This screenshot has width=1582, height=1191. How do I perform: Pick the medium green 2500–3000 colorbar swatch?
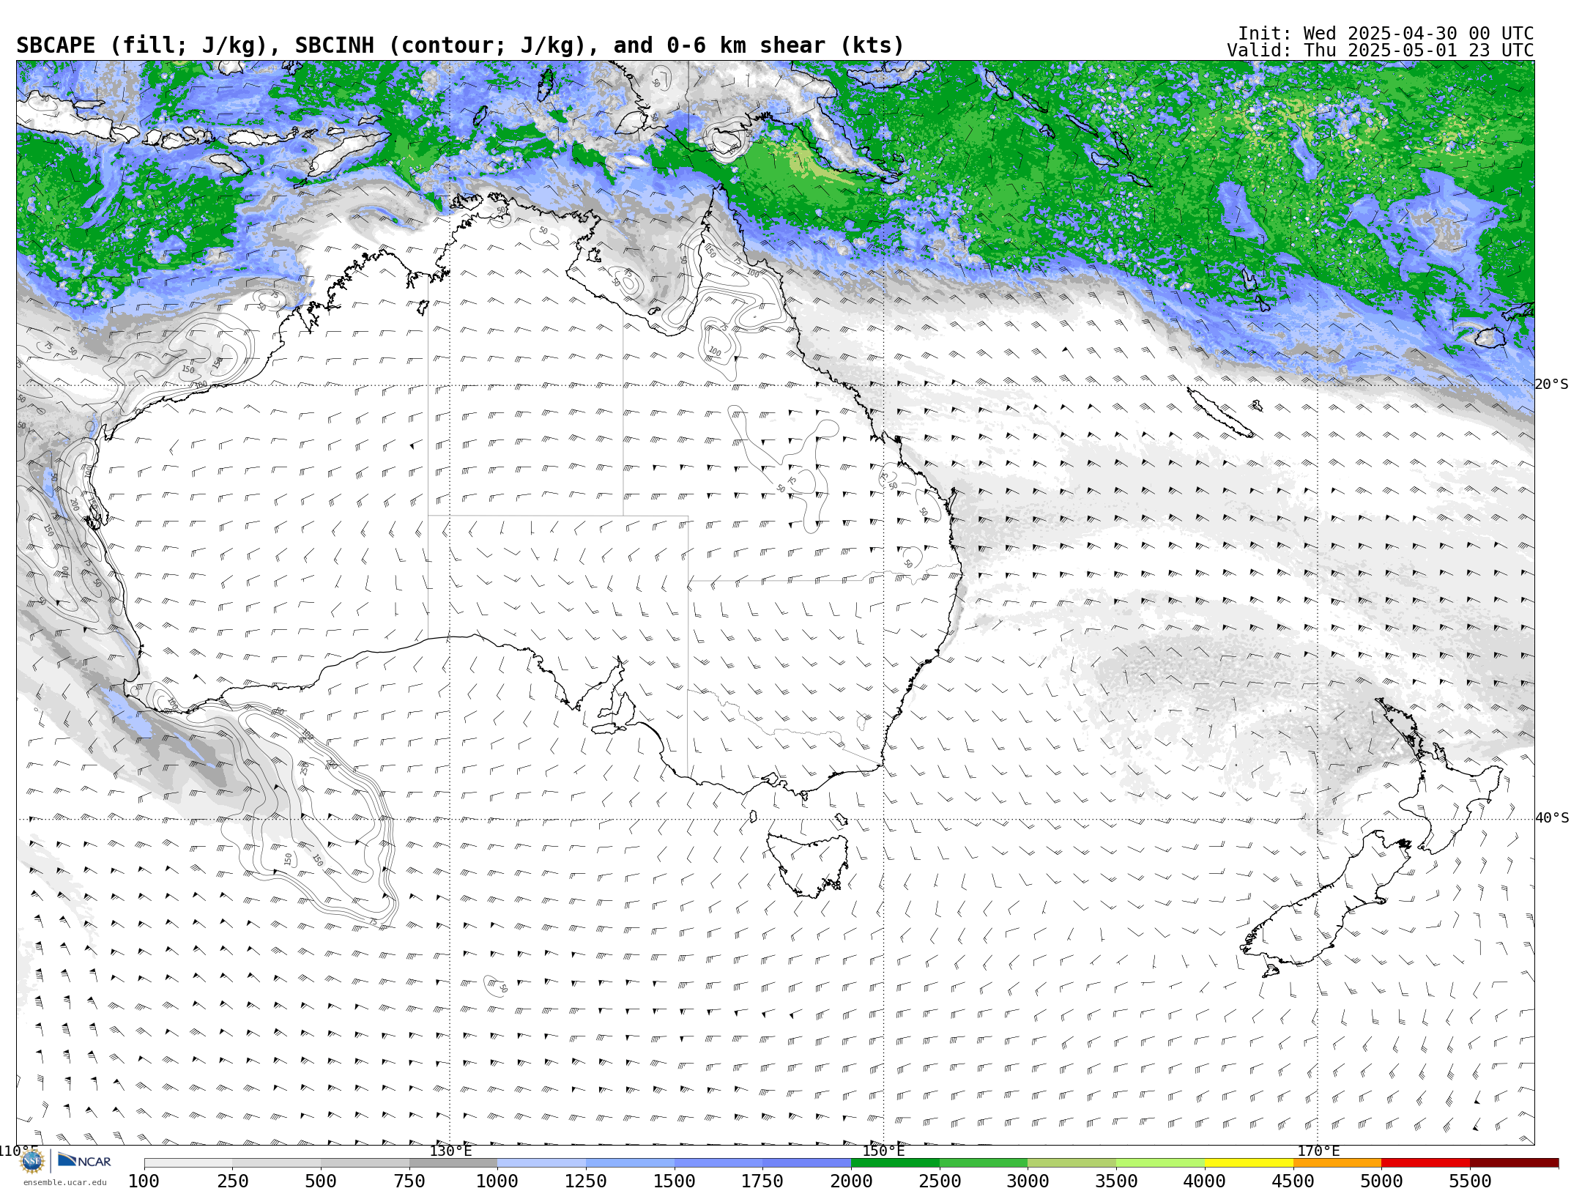(x=984, y=1163)
